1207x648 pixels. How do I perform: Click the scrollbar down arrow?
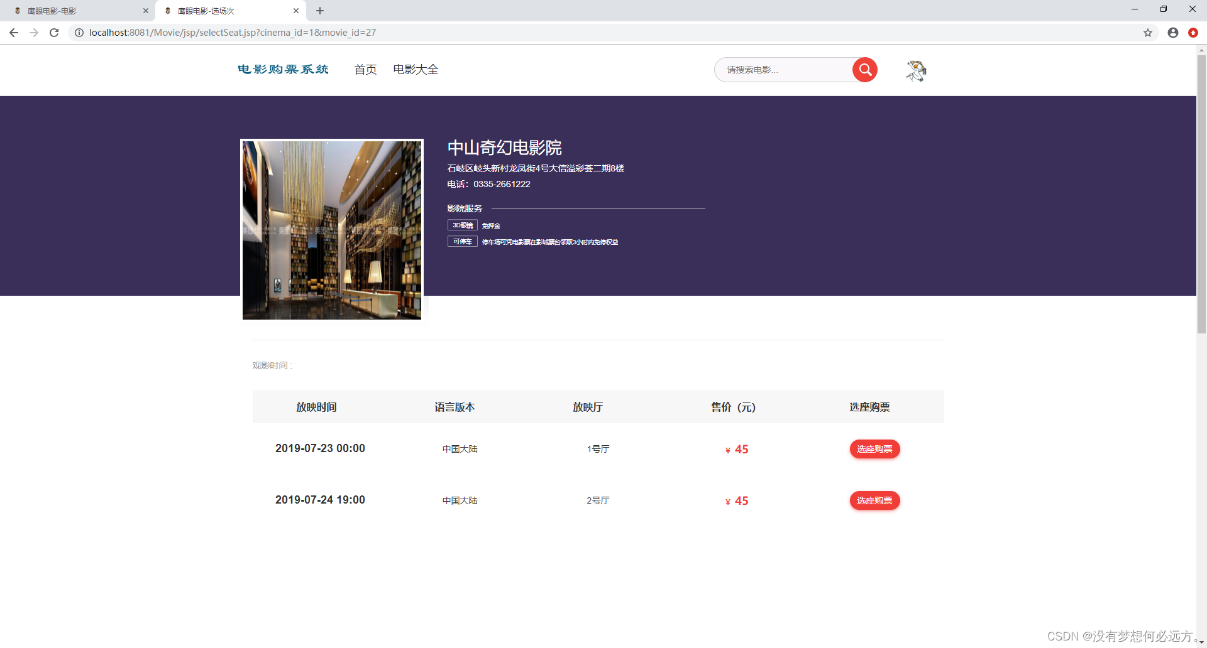pyautogui.click(x=1201, y=642)
